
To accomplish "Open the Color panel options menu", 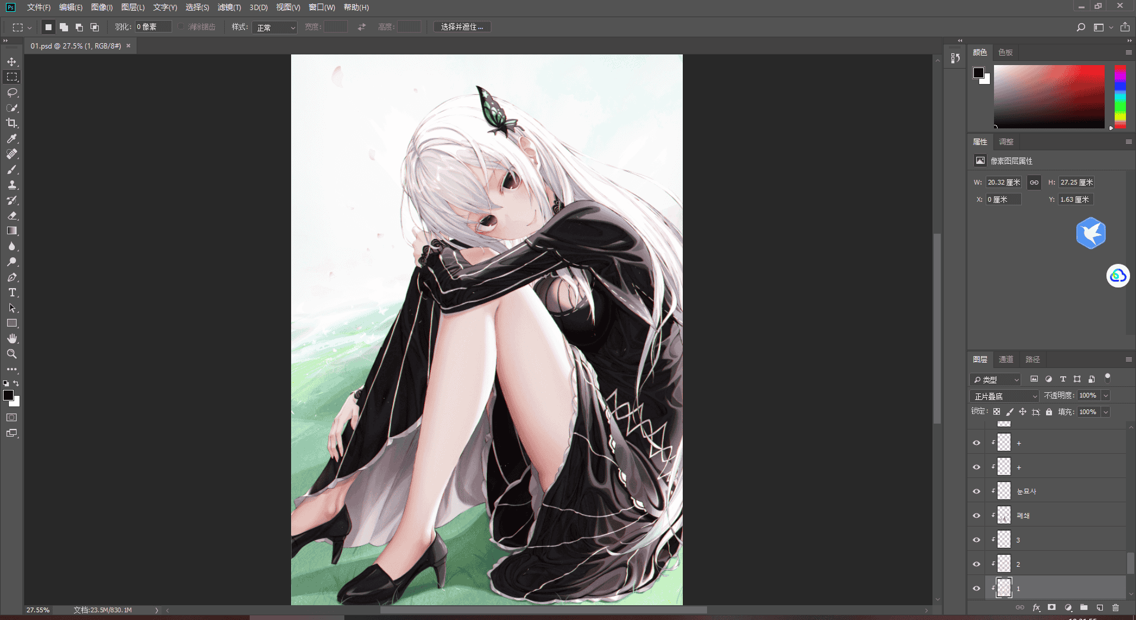I will pyautogui.click(x=1128, y=53).
